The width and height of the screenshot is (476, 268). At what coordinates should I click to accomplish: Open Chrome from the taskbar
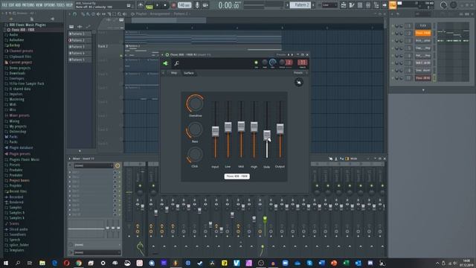[79, 263]
